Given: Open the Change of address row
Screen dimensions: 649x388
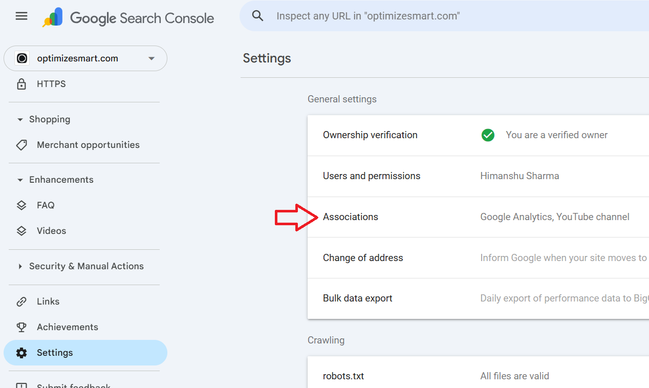Looking at the screenshot, I should pos(363,258).
